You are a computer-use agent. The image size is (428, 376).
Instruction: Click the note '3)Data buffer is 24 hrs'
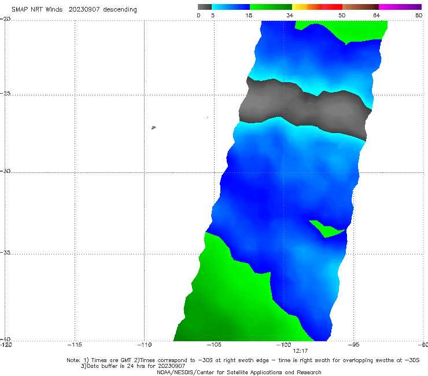133,366
